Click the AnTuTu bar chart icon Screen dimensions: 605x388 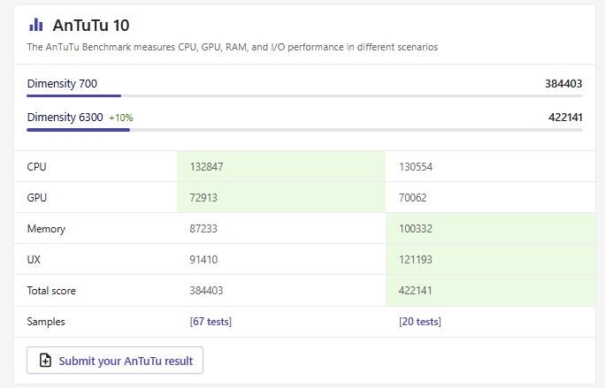point(36,25)
